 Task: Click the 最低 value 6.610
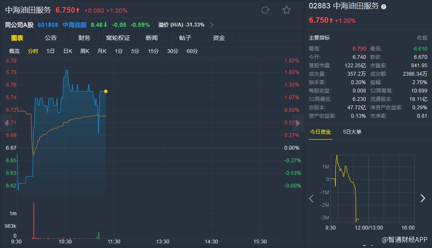[x=420, y=49]
